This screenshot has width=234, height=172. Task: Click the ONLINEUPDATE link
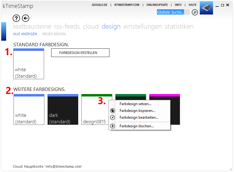pyautogui.click(x=157, y=5)
